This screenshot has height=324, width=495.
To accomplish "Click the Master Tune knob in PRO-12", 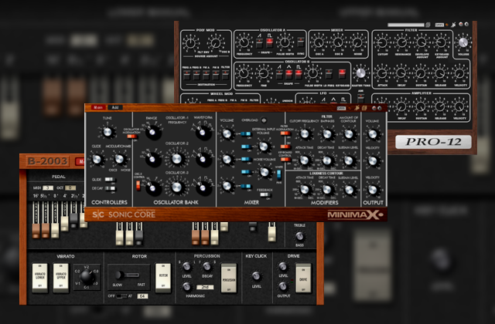I will 361,73.
